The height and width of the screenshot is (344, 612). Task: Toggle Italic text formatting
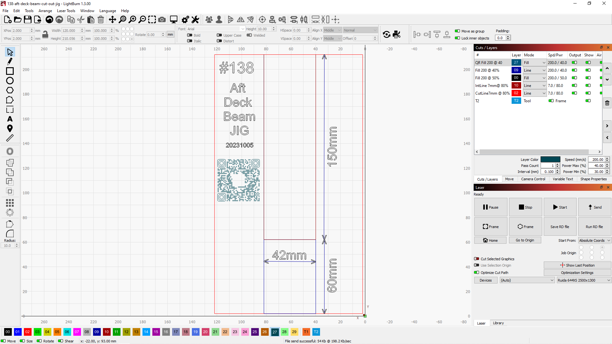pos(189,41)
